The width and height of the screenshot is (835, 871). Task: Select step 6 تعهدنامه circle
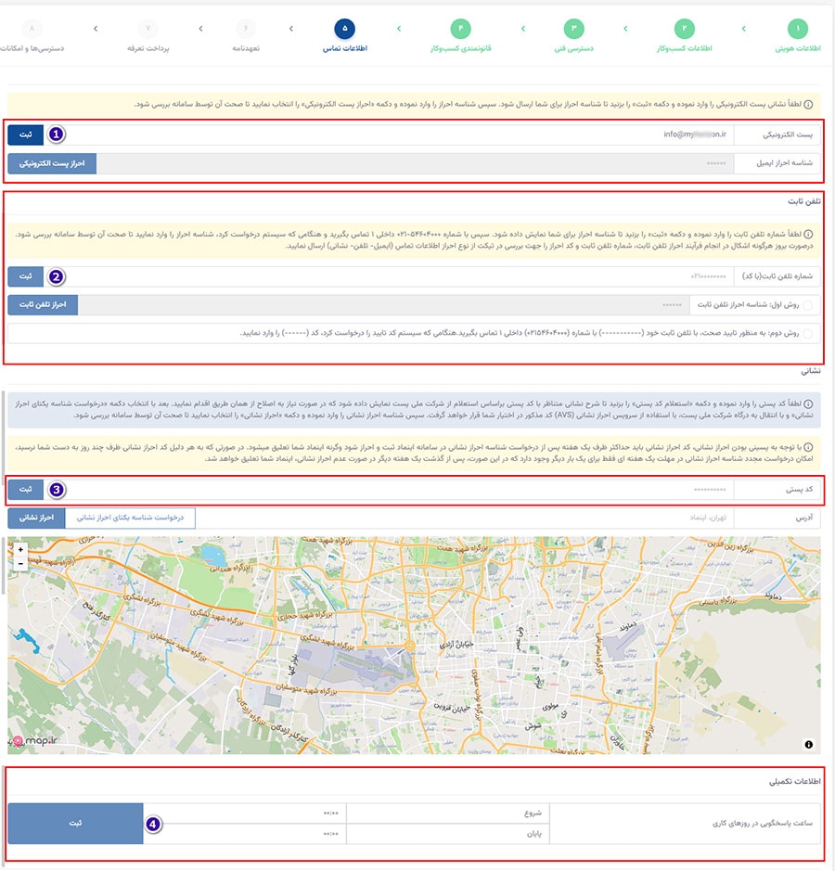[246, 29]
